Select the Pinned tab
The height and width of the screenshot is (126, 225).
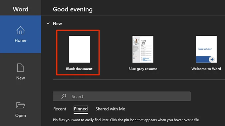[x=81, y=109]
